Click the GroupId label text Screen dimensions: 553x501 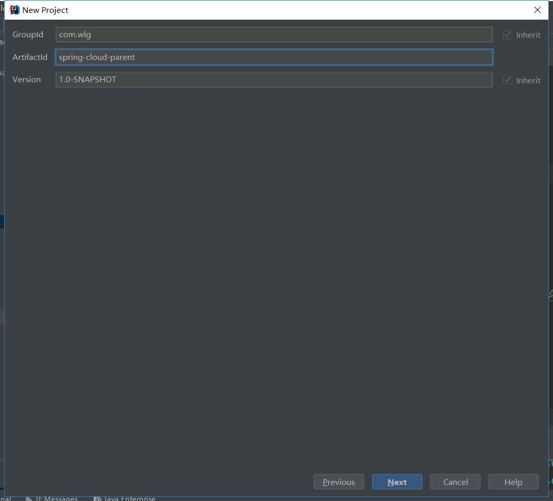[28, 35]
